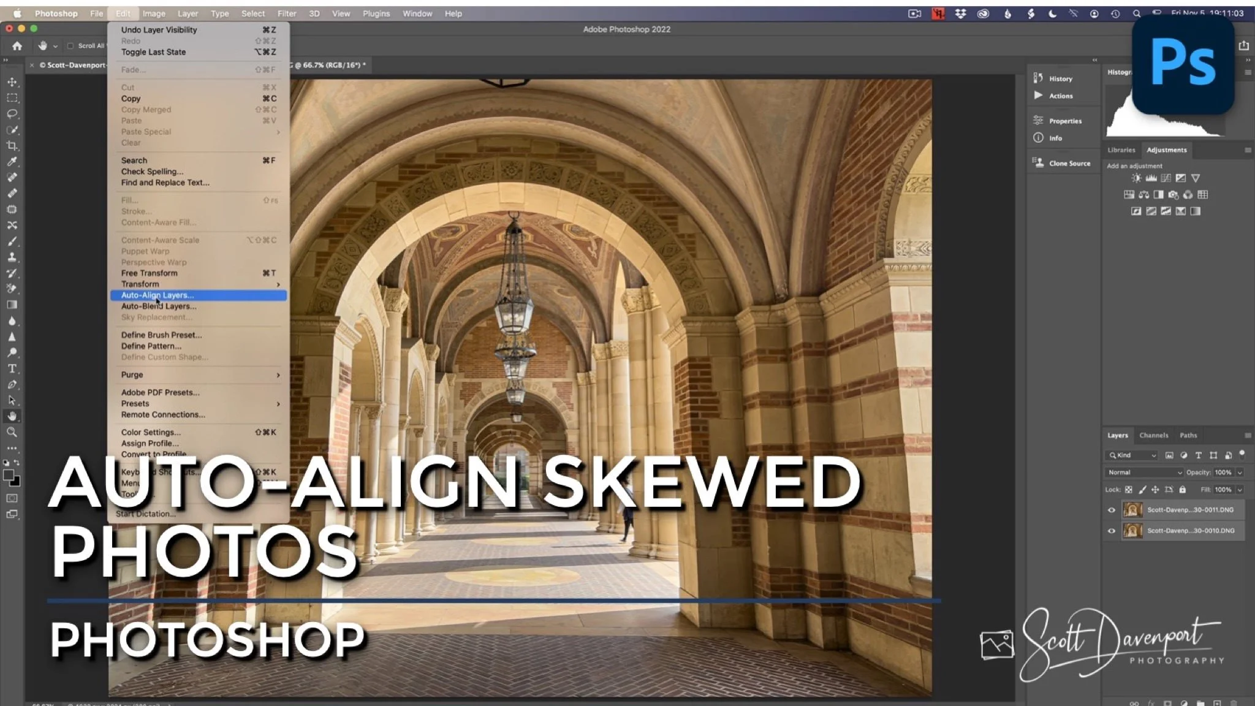Add a Brightness/Contrast adjustment
The image size is (1255, 706).
click(x=1136, y=178)
